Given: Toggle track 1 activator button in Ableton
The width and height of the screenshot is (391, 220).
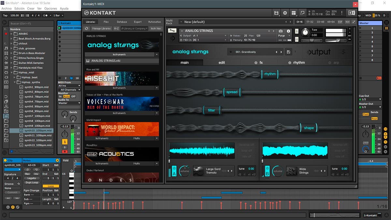Looking at the screenshot, I should [x=65, y=142].
